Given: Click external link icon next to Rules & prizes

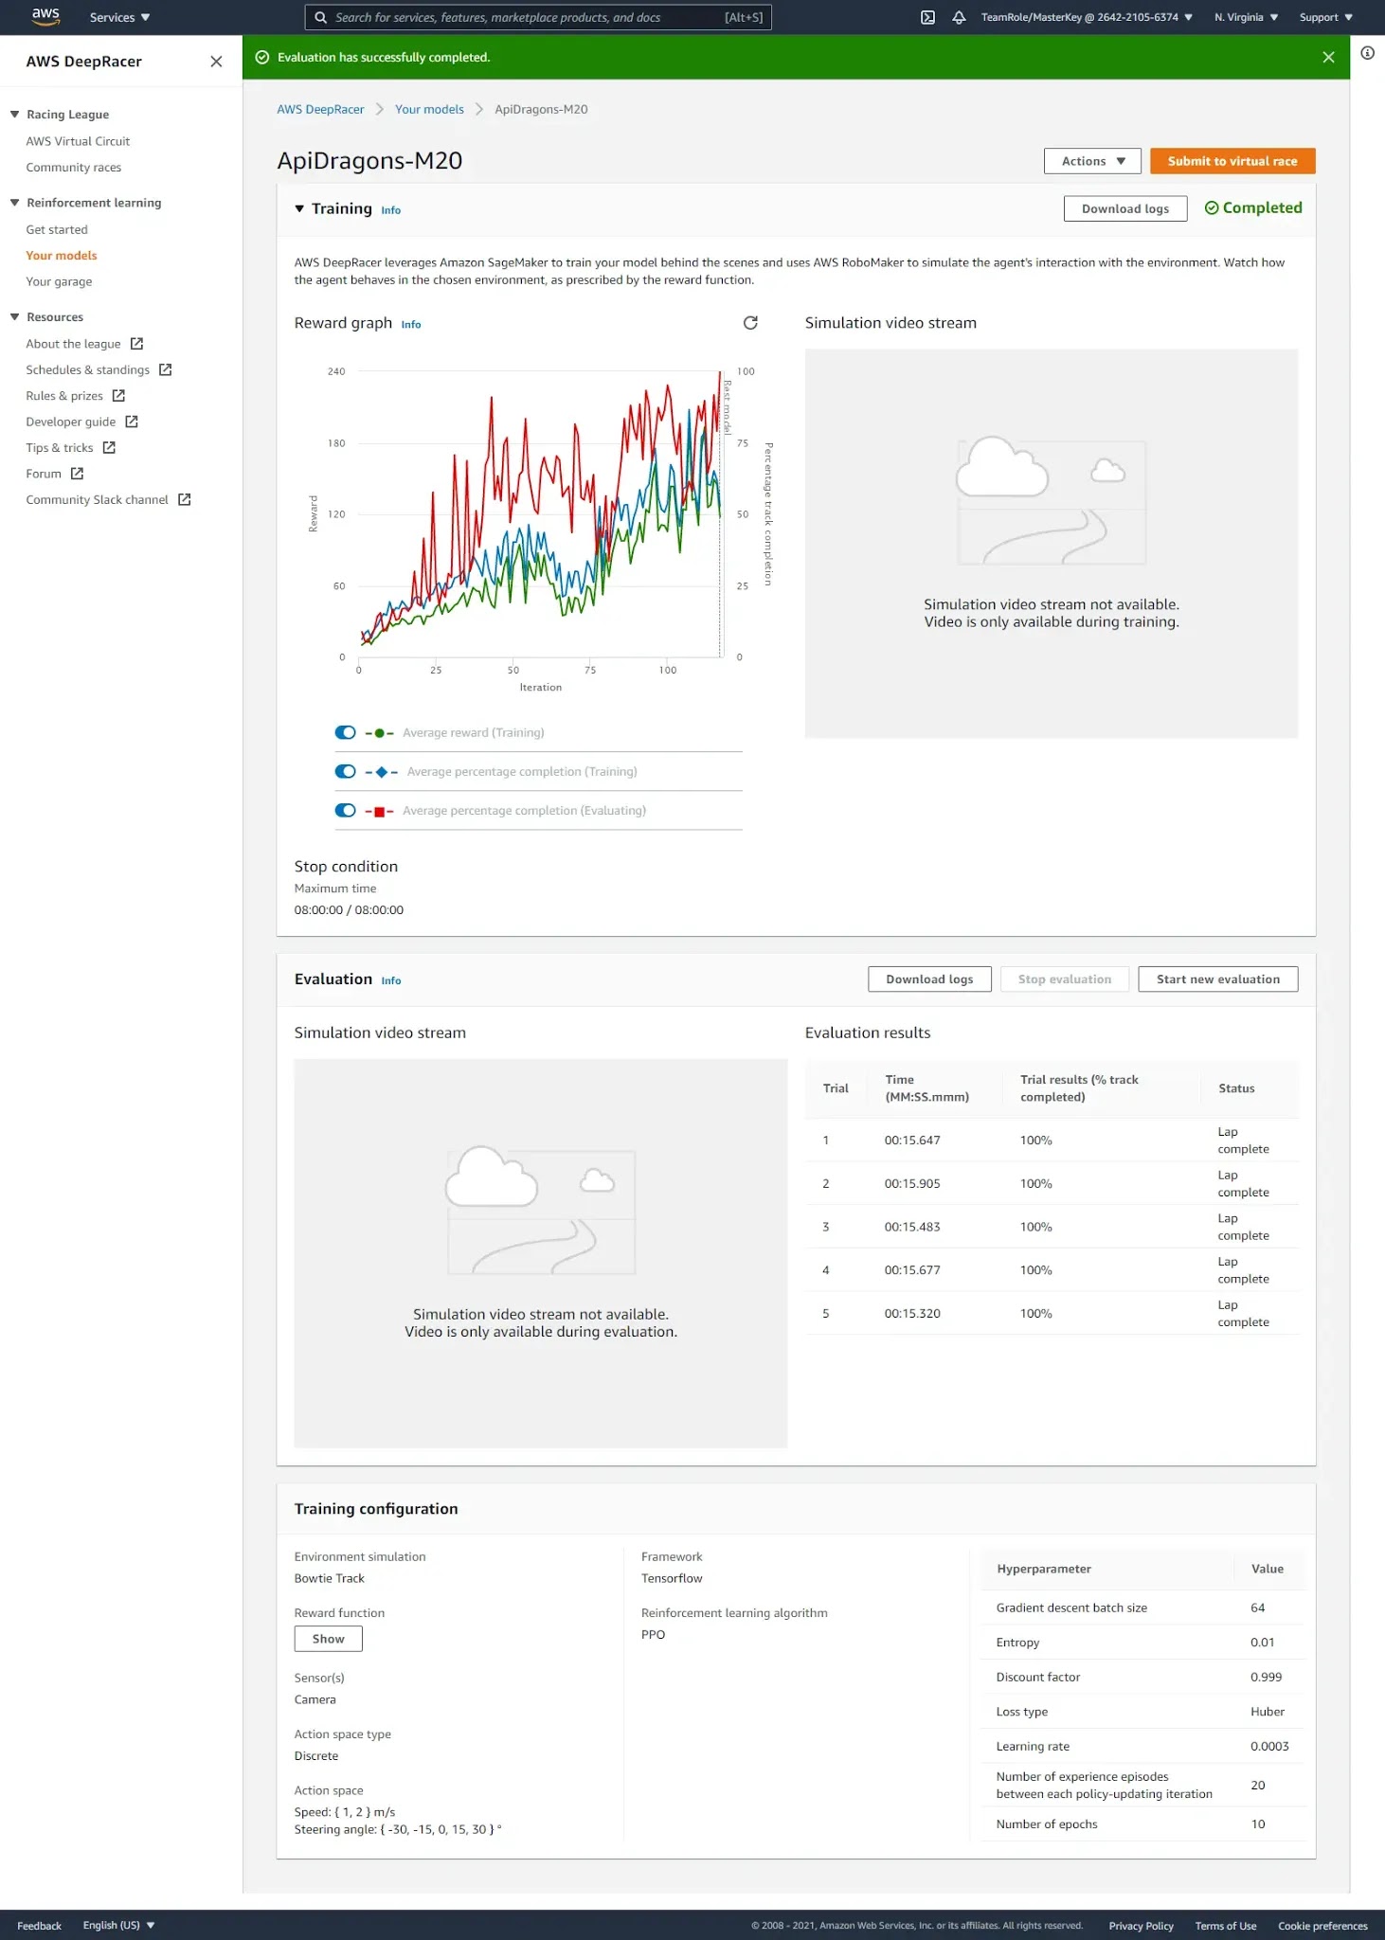Looking at the screenshot, I should click(118, 396).
